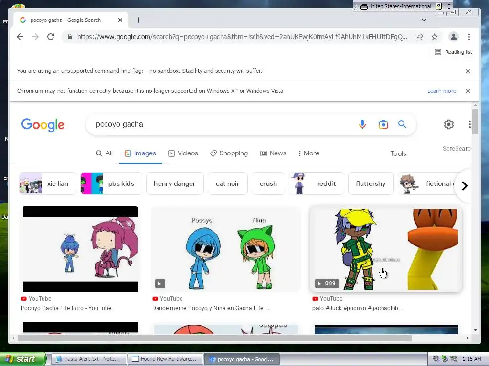This screenshot has height=366, width=489.
Task: Click the Google logo
Action: (x=43, y=125)
